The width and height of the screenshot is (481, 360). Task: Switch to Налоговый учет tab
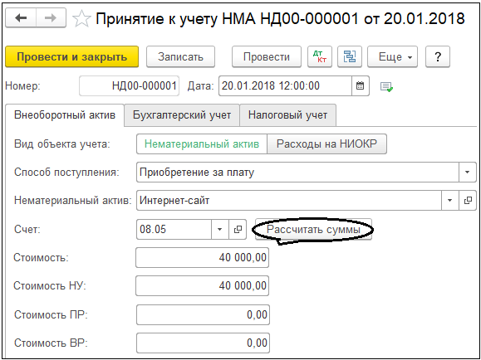287,115
